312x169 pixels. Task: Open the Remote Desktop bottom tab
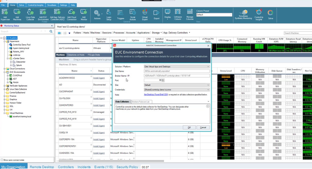tap(42, 167)
